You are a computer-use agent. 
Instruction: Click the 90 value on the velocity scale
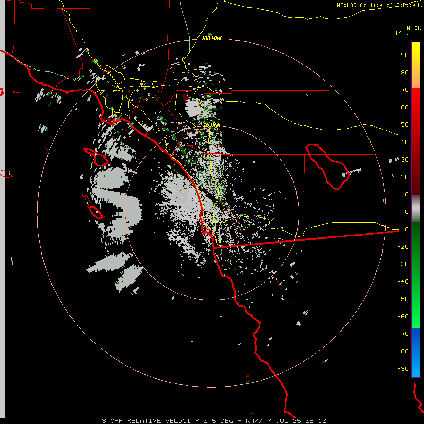[x=405, y=55]
